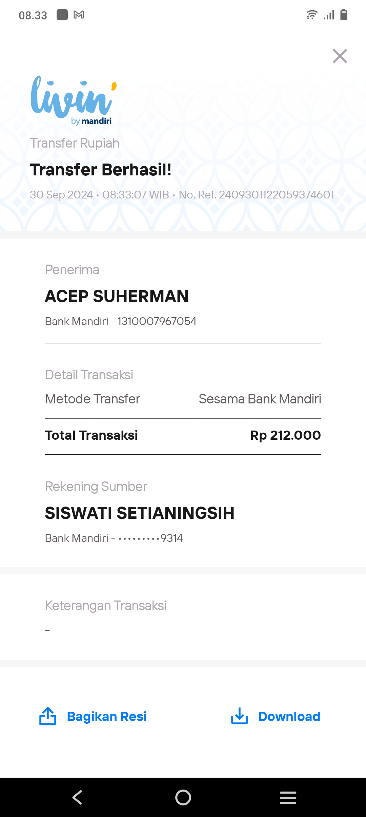
Task: Tap the Sesama Bank Mandiri method value
Action: pos(260,399)
